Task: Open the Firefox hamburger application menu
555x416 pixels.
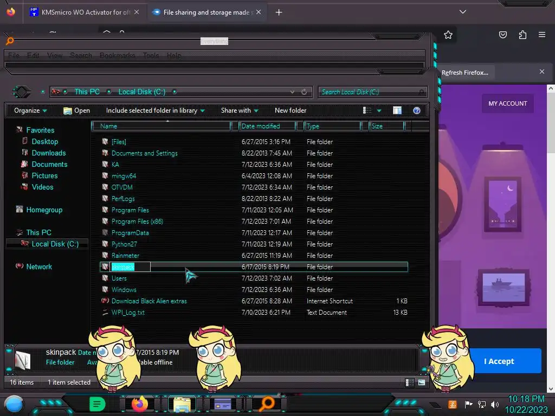Action: (x=541, y=35)
